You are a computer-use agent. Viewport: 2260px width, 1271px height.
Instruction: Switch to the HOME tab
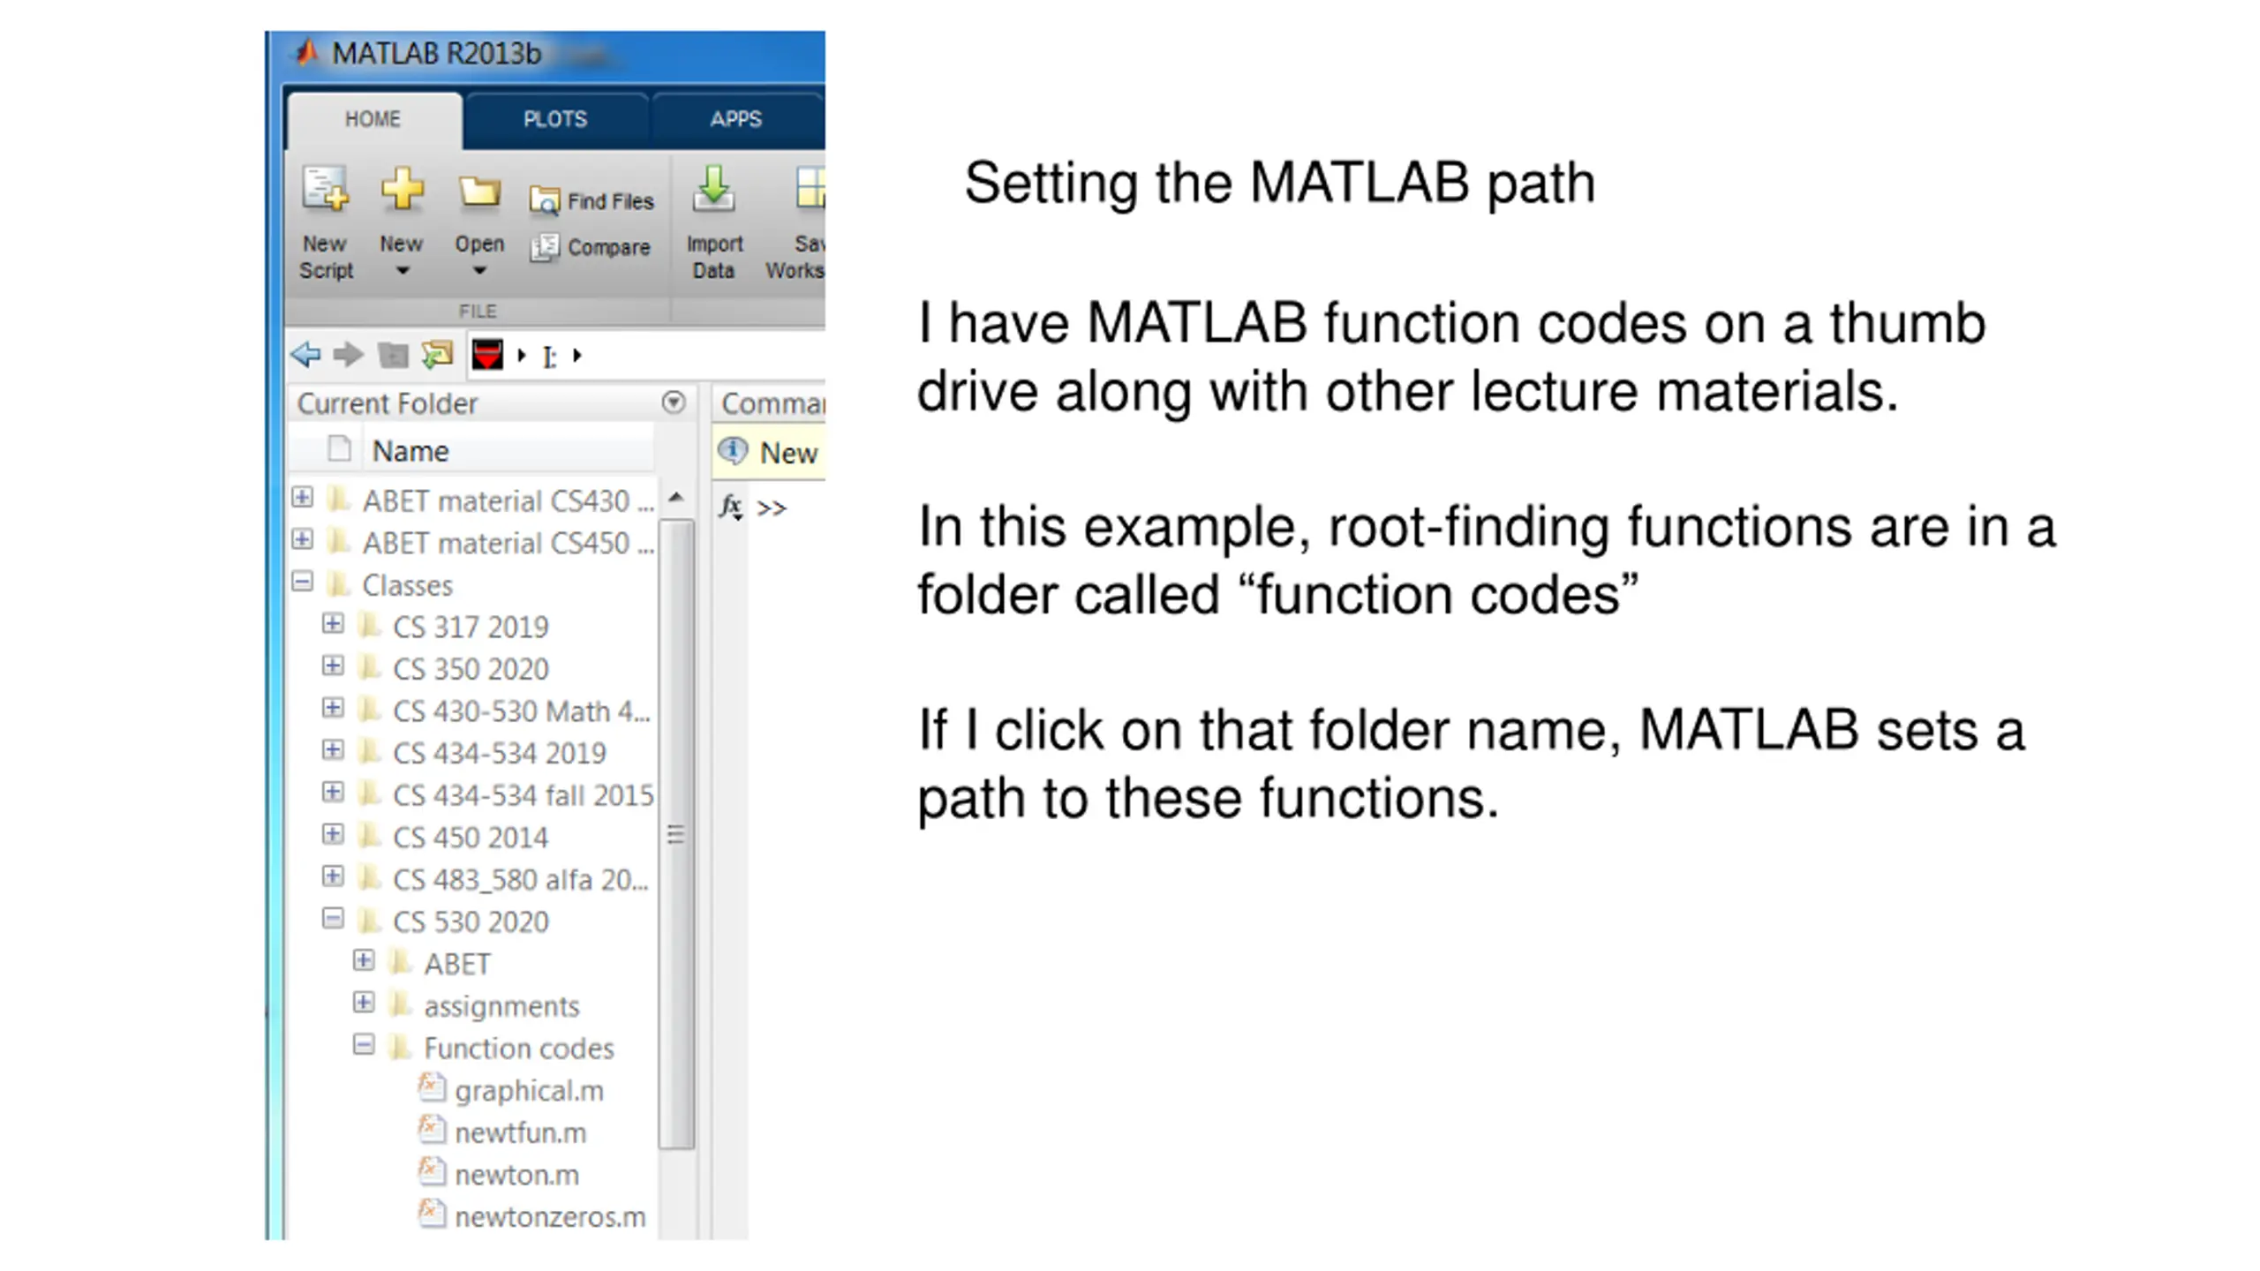373,120
